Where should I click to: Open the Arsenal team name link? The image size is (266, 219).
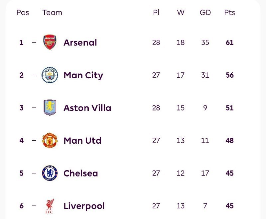click(80, 42)
